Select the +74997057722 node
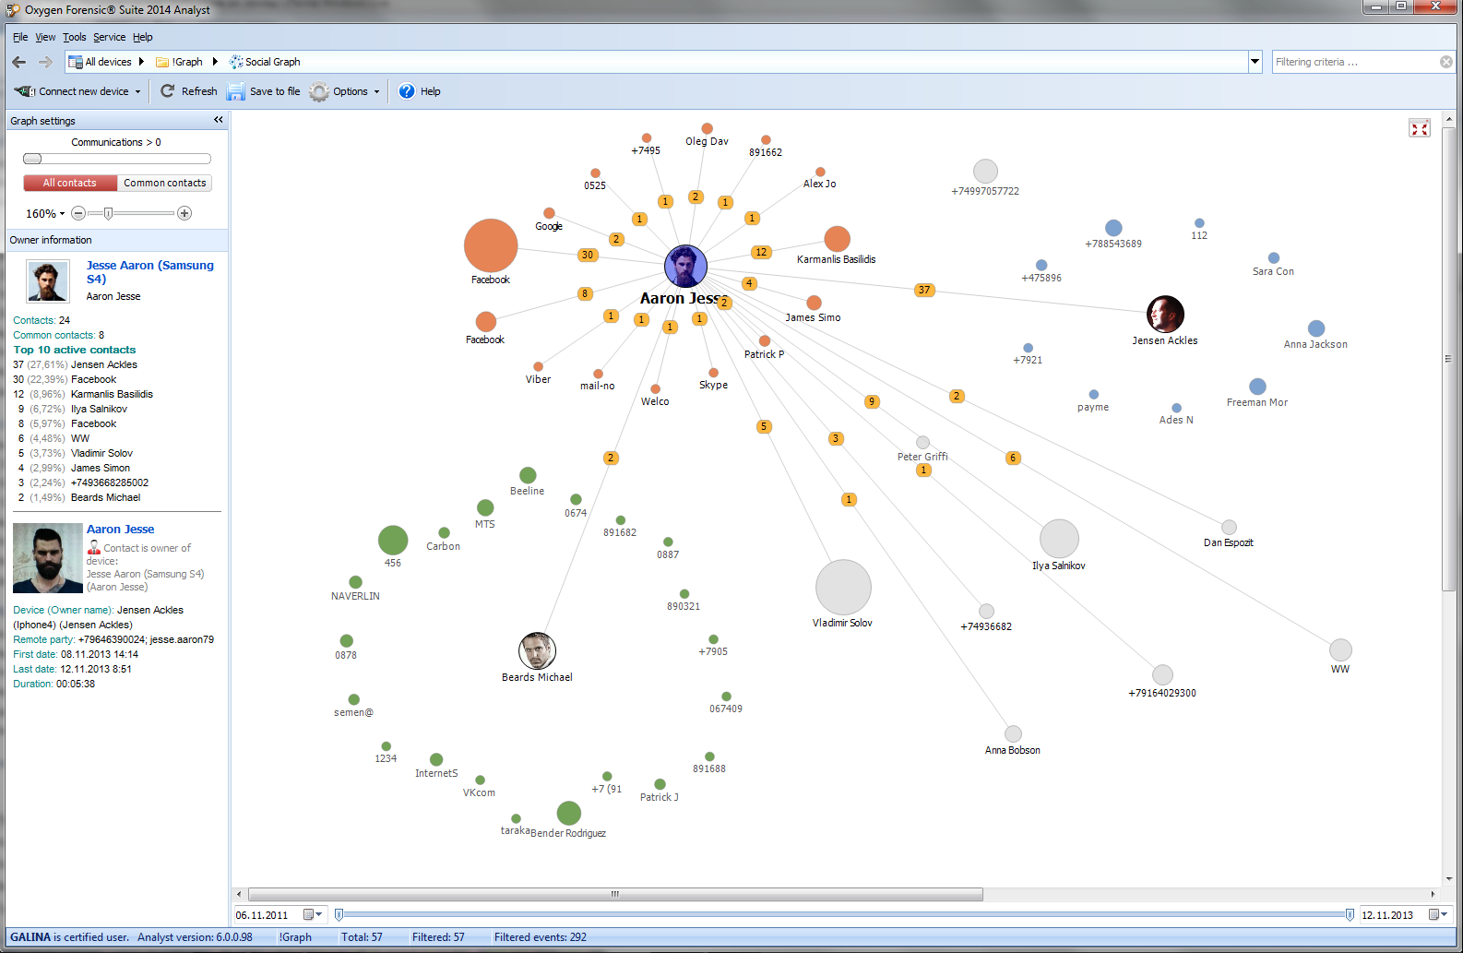Image resolution: width=1463 pixels, height=953 pixels. 985,172
